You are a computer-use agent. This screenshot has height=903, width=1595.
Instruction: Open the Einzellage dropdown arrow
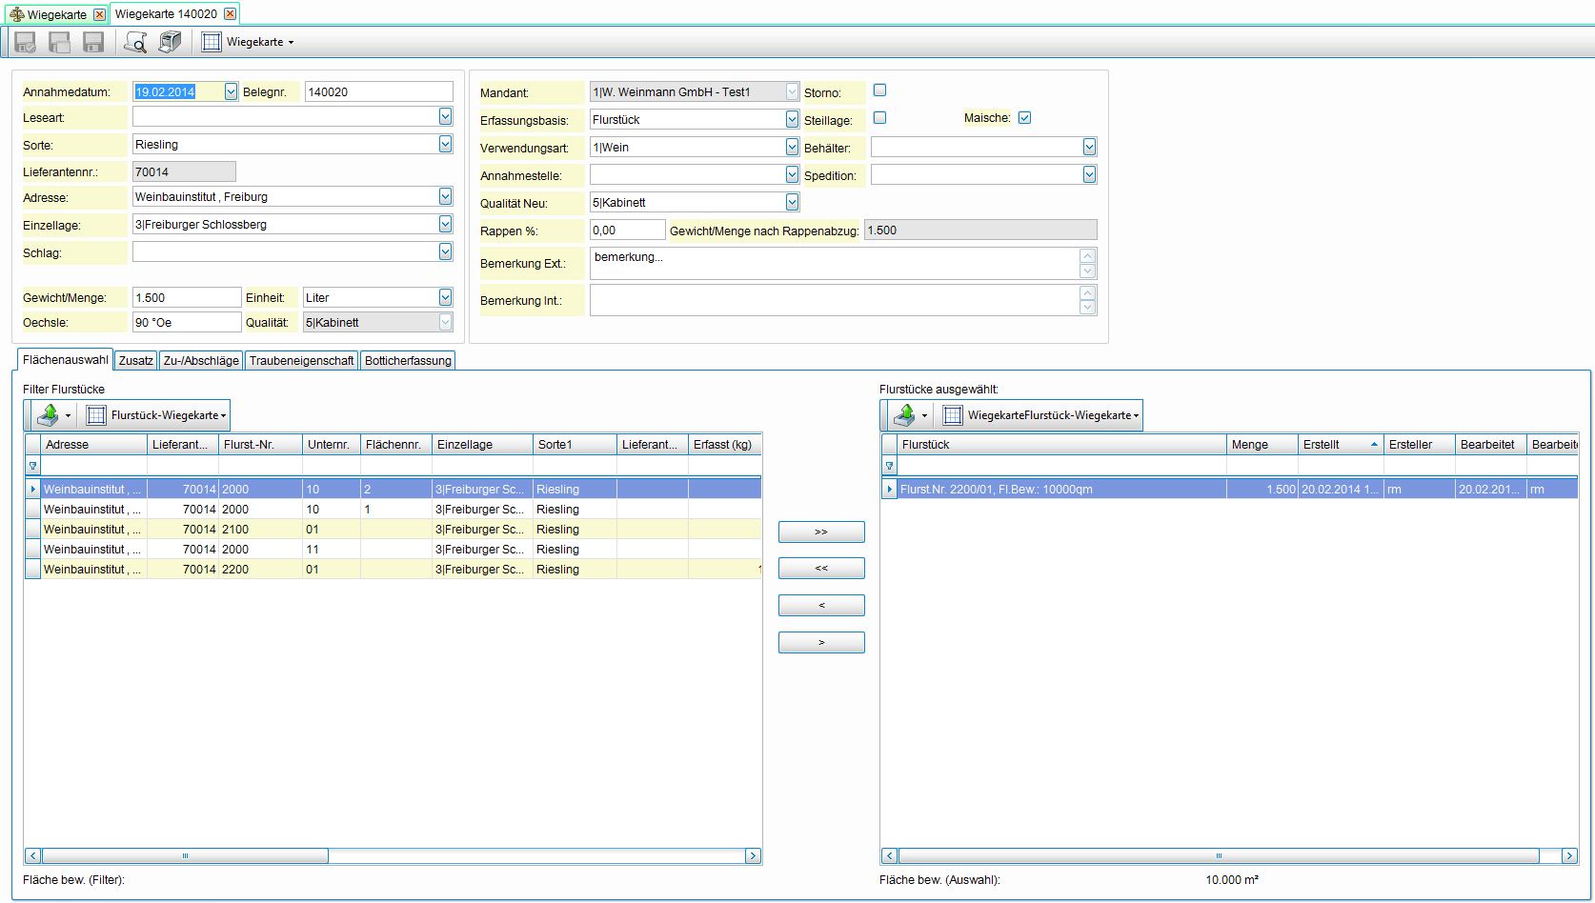[445, 224]
